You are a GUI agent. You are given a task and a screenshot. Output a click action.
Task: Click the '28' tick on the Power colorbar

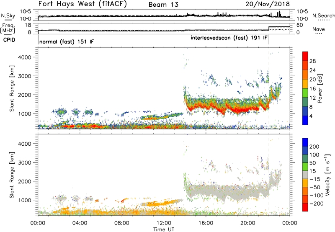coord(312,61)
